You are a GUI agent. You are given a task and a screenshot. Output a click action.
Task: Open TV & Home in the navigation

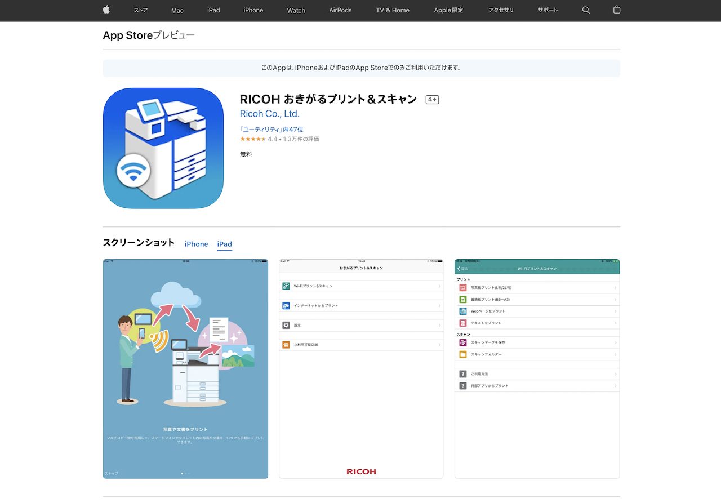393,10
